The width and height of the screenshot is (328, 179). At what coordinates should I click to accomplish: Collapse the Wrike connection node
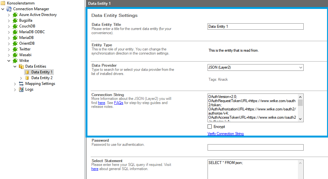[9, 61]
